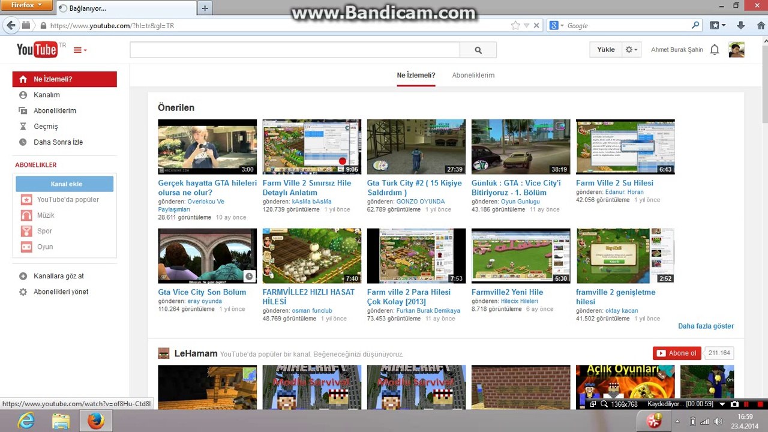The width and height of the screenshot is (768, 432).
Task: Bookmark this page with the star icon
Action: pyautogui.click(x=515, y=26)
